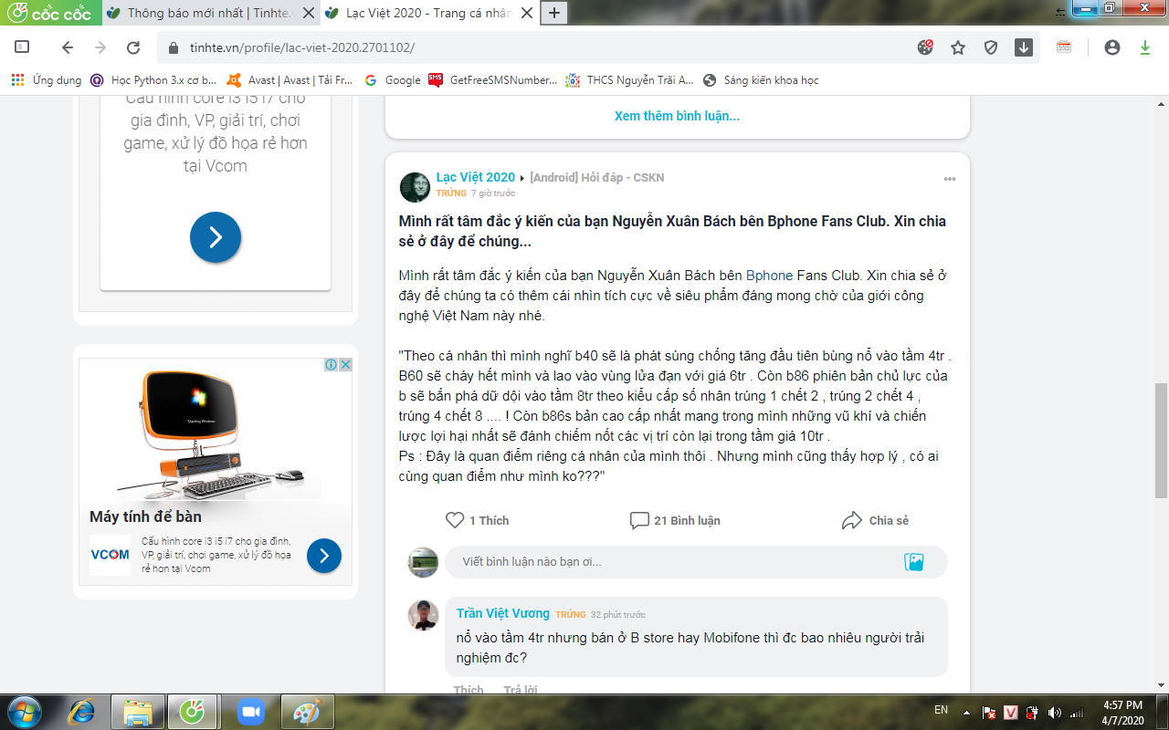
Task: Open the 21 Bình luận comments
Action: tap(675, 520)
